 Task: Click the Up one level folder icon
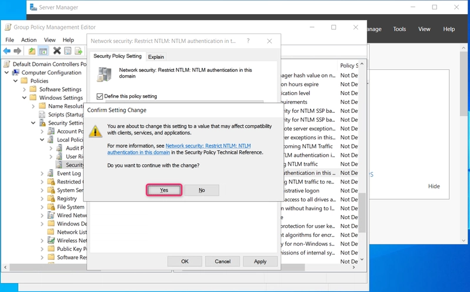point(32,51)
